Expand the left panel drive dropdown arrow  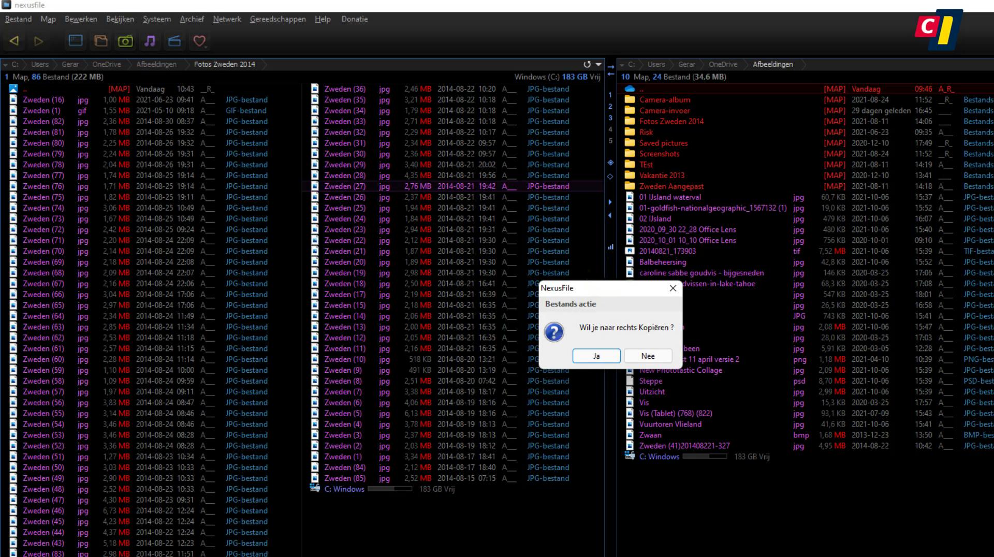(6, 65)
